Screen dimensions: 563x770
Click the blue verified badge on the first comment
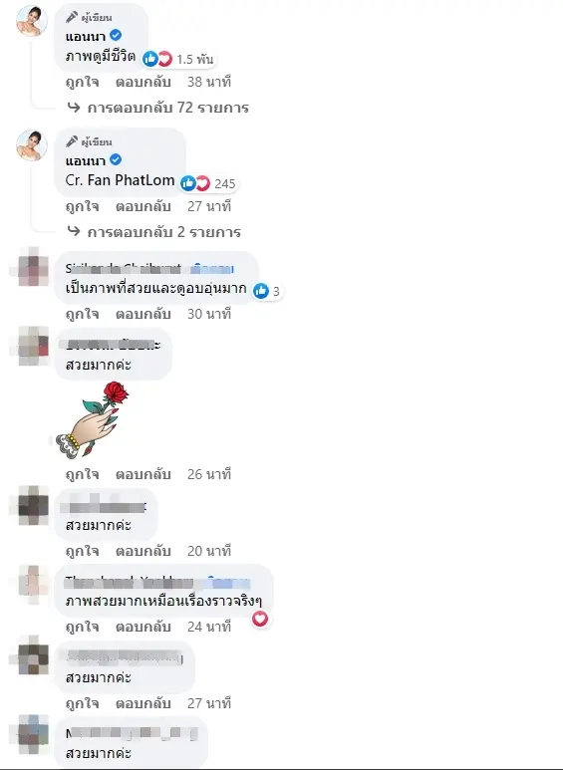(x=116, y=35)
